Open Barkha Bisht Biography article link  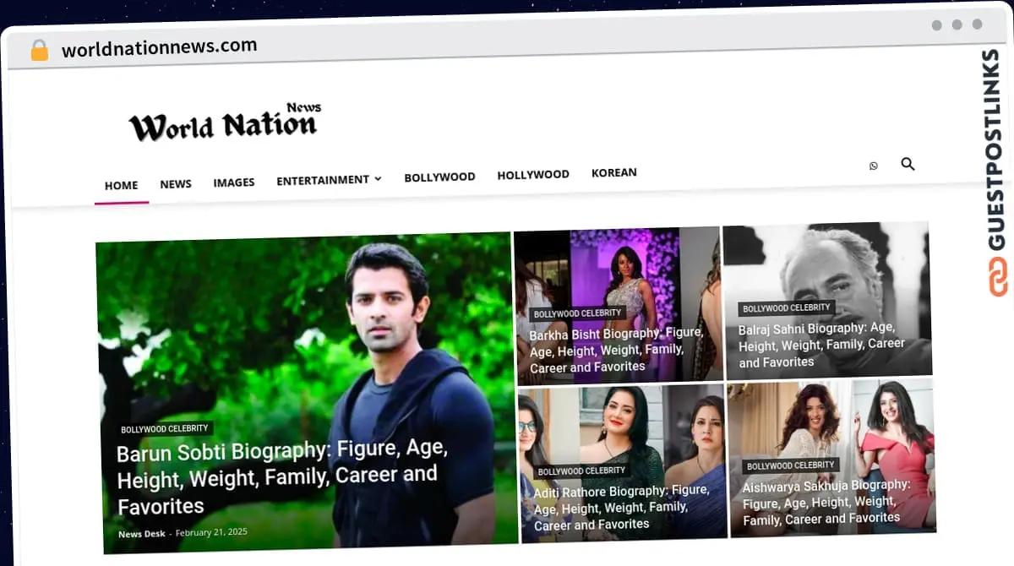pyautogui.click(x=616, y=350)
